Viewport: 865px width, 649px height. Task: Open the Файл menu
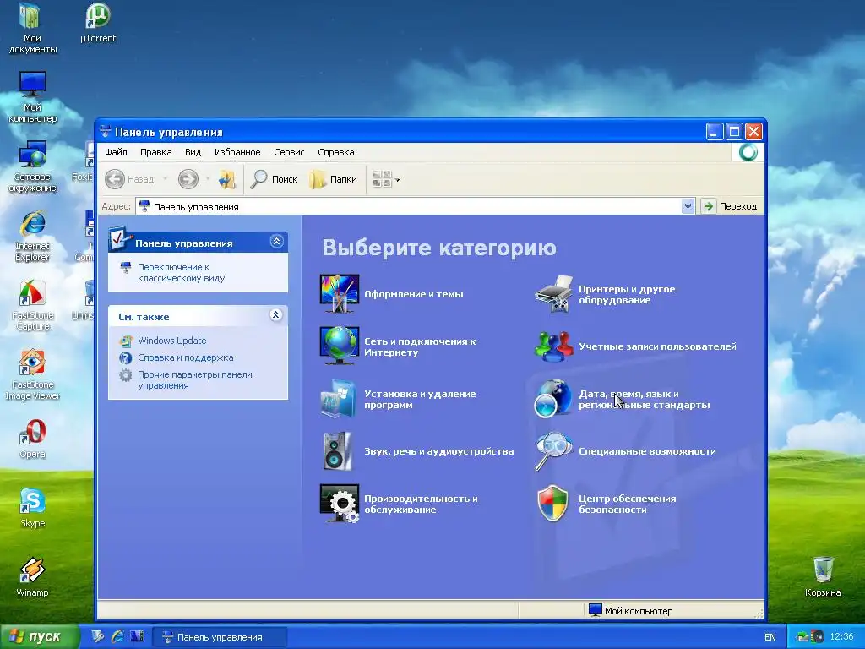click(116, 152)
